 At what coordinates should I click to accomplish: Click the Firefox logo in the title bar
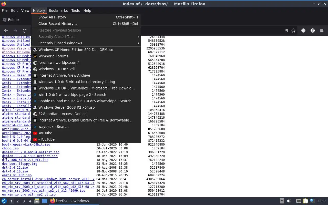point(4,4)
